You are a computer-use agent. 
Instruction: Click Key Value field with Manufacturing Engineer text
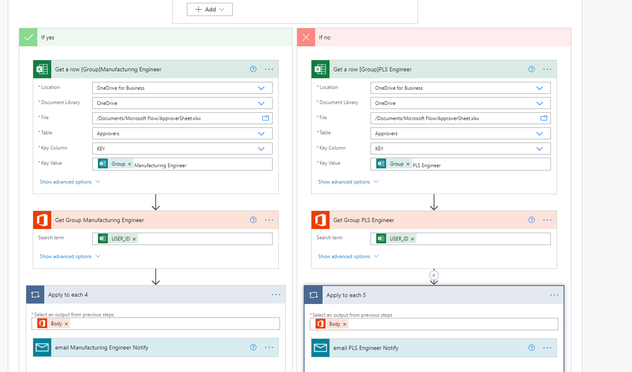182,164
